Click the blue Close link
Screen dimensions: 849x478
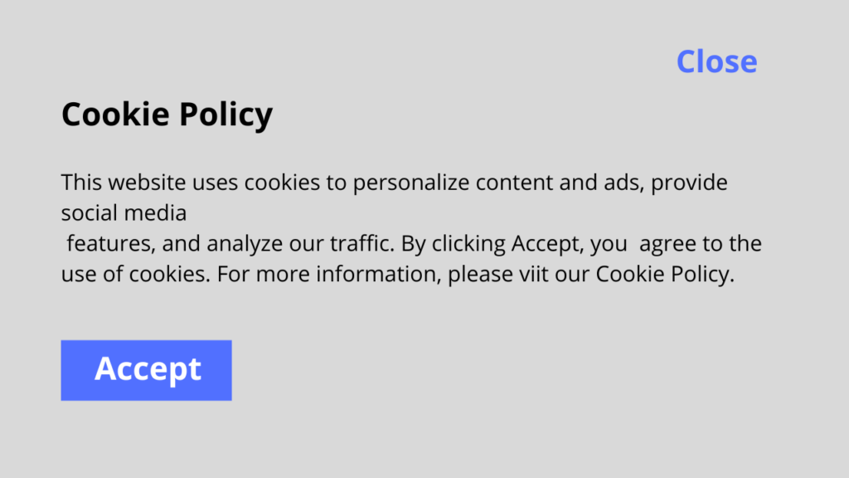pos(716,61)
